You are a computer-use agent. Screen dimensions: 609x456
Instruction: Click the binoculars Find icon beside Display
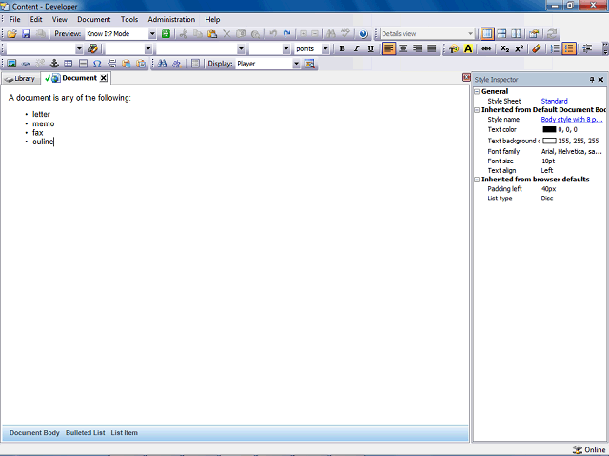[x=163, y=64]
